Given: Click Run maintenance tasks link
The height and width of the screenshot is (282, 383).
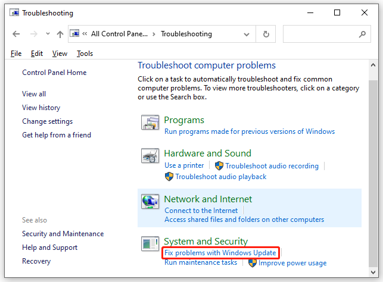Looking at the screenshot, I should [x=201, y=262].
